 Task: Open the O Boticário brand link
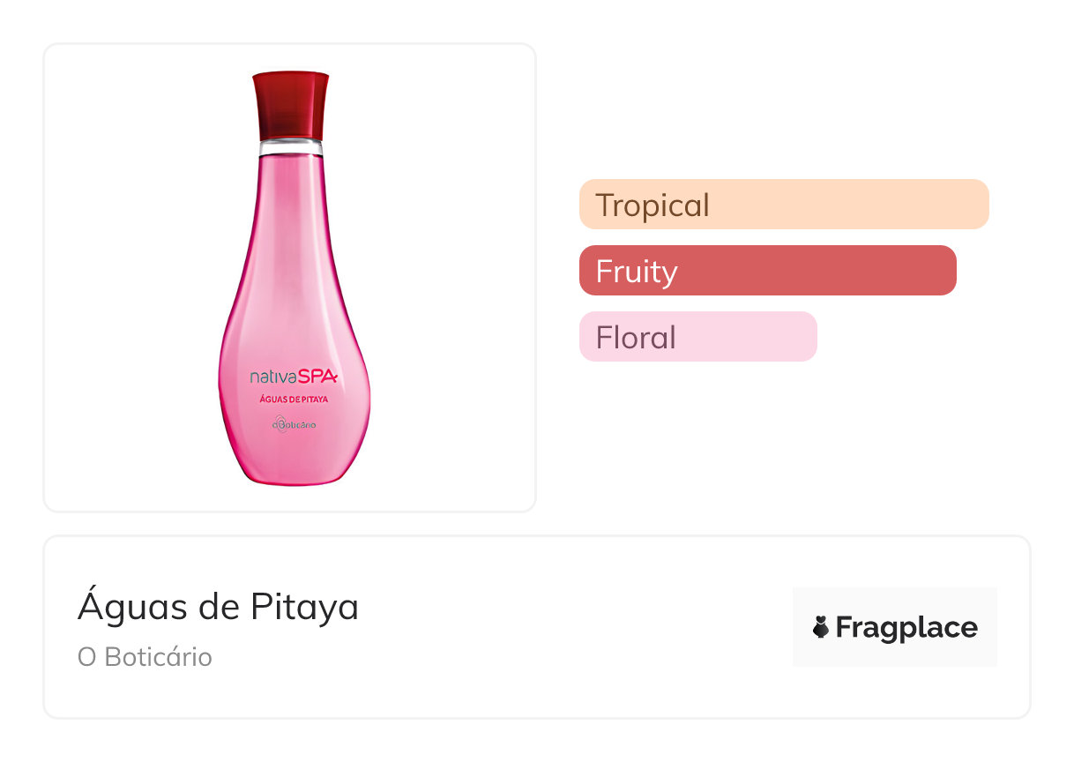[145, 658]
